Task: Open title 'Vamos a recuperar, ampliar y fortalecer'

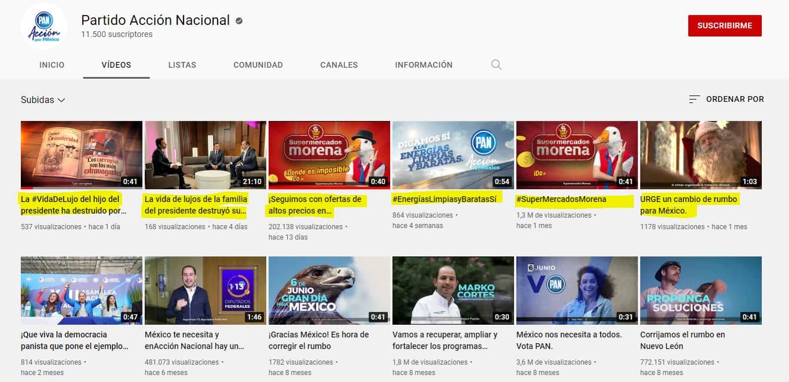Action: [445, 340]
